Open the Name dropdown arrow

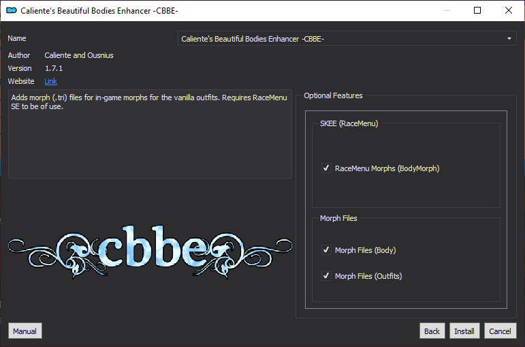pyautogui.click(x=509, y=39)
